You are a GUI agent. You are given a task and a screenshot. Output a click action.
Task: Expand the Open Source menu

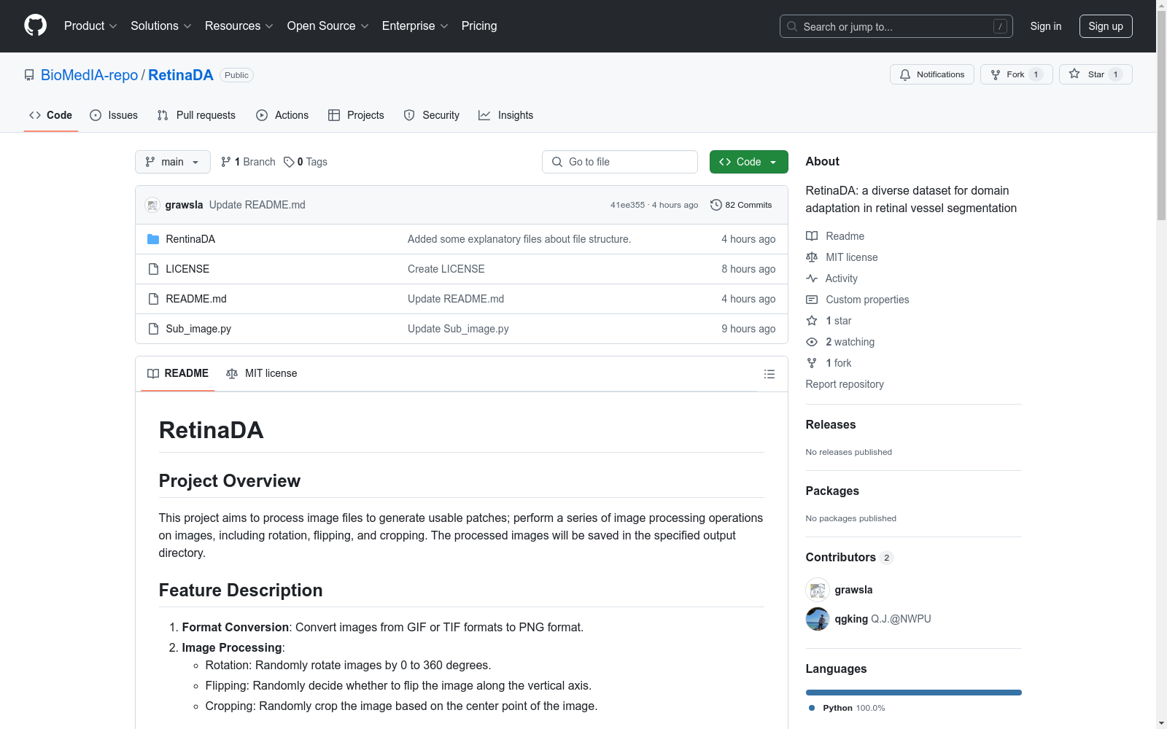[x=328, y=26]
